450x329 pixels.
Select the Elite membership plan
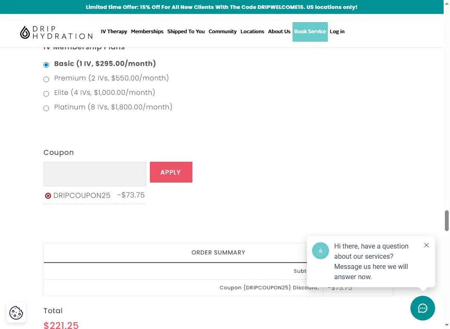tap(46, 94)
